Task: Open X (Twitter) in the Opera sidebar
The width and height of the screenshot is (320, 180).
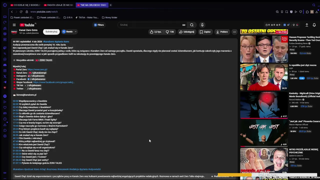Action: pyautogui.click(x=5, y=76)
